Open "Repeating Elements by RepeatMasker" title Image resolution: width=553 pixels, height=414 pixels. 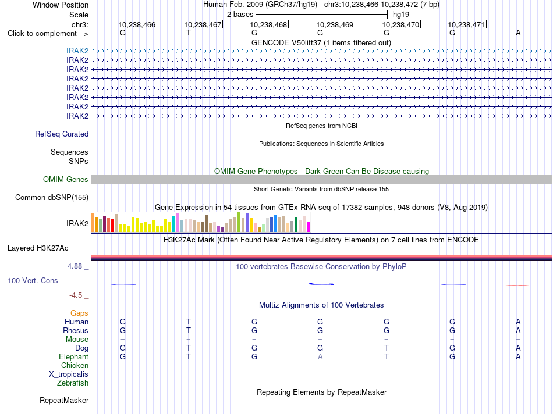pyautogui.click(x=321, y=392)
